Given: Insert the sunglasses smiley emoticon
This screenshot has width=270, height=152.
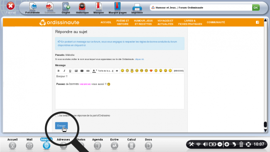Looking at the screenshot, I should [142, 71].
